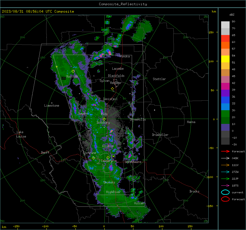The width and height of the screenshot is (246, 230).
Task: Pick the cyan 27ZW arrow legend icon
Action: [225, 172]
